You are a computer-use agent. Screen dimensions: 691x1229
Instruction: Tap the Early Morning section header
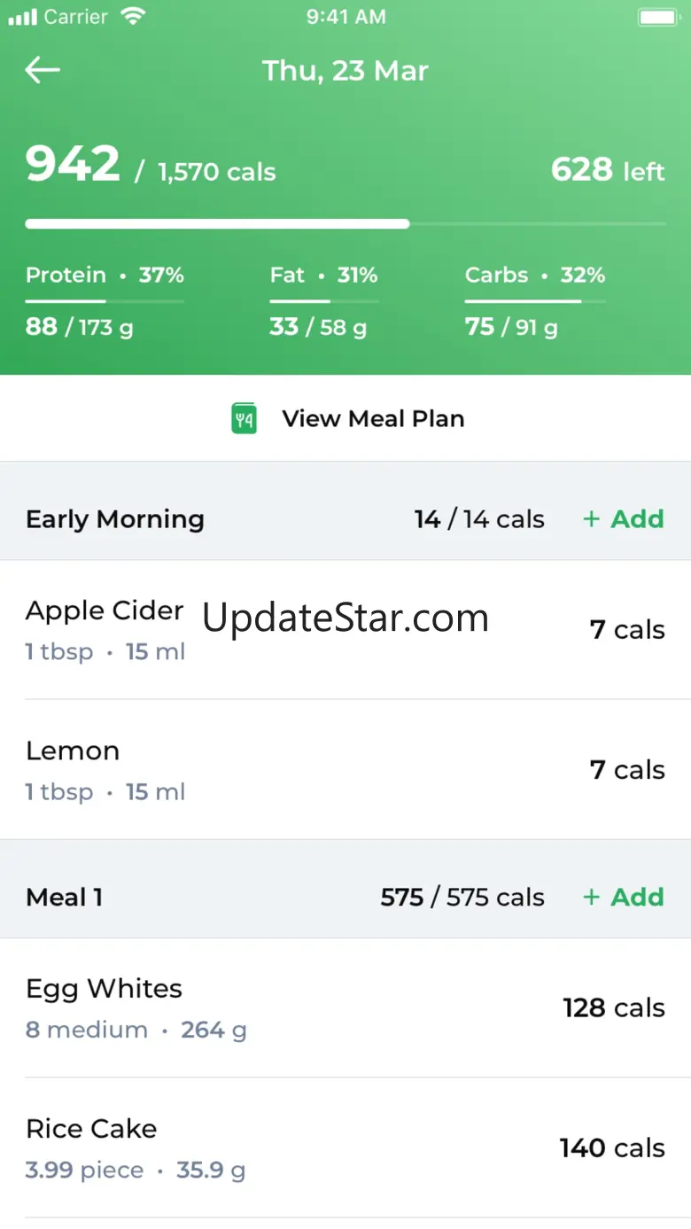pos(115,519)
